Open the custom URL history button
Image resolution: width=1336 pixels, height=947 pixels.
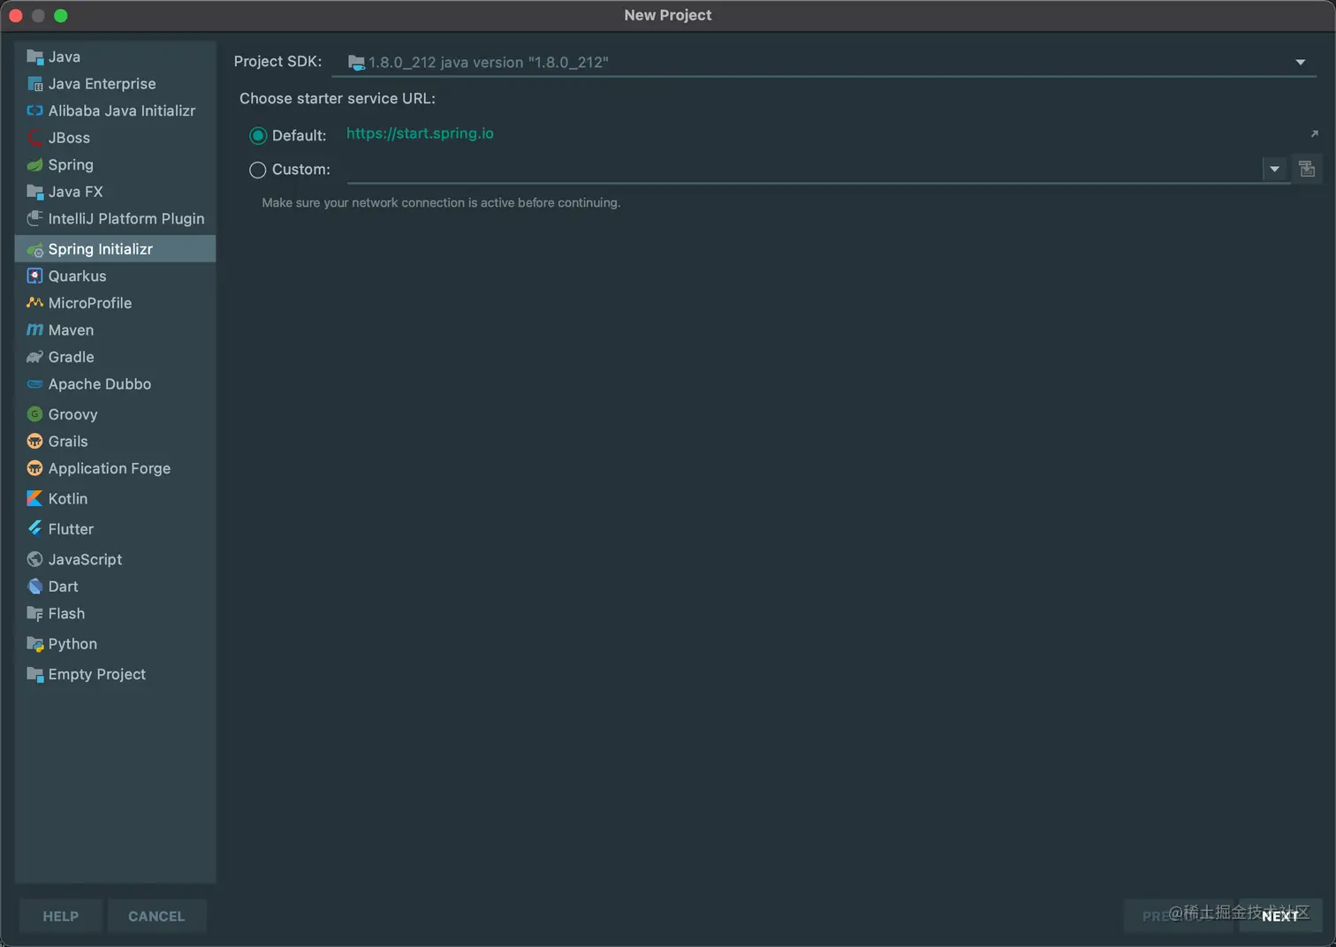[1307, 169]
